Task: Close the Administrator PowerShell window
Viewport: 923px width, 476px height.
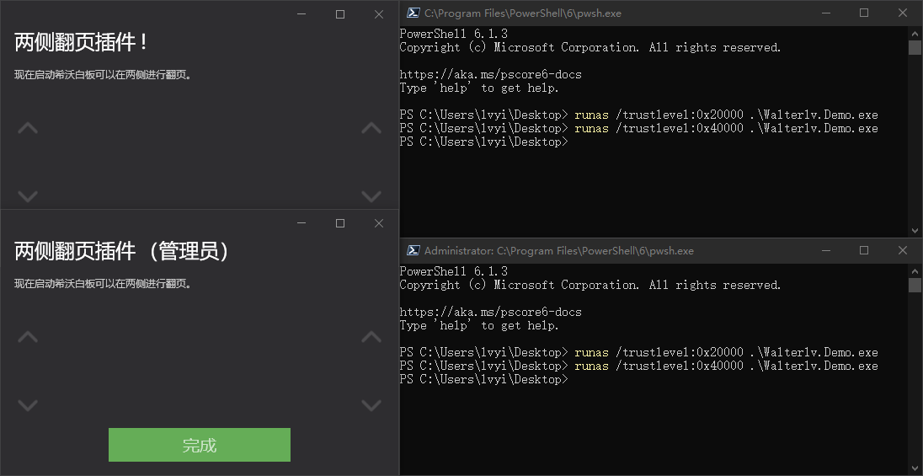Action: tap(903, 250)
